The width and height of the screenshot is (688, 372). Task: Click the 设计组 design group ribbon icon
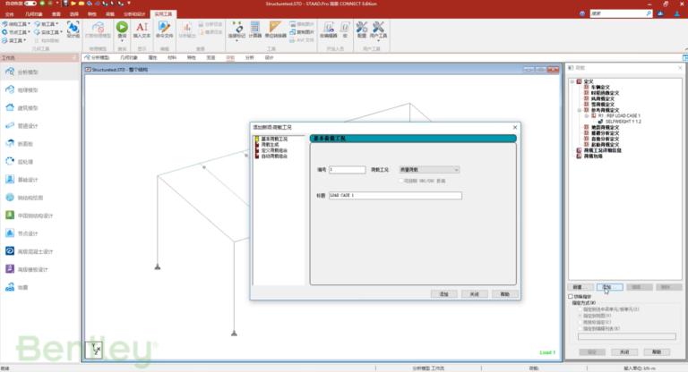[73, 29]
